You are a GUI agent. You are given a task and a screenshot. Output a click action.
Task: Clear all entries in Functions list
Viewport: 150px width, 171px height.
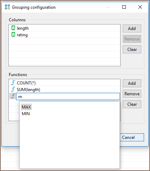pyautogui.click(x=132, y=104)
